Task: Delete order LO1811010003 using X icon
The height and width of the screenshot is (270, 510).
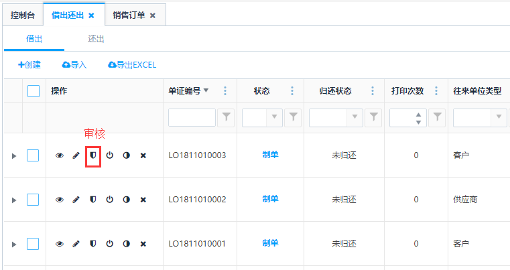Action: (143, 155)
